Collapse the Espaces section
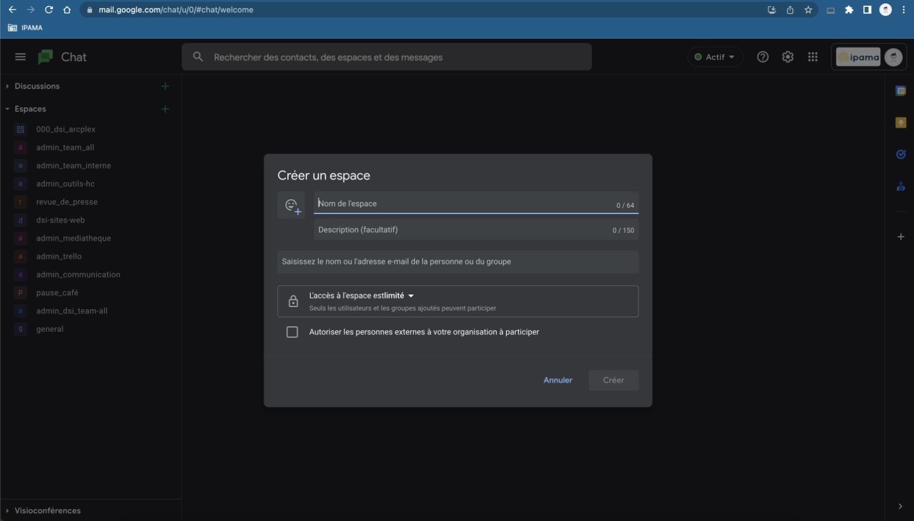 click(7, 109)
